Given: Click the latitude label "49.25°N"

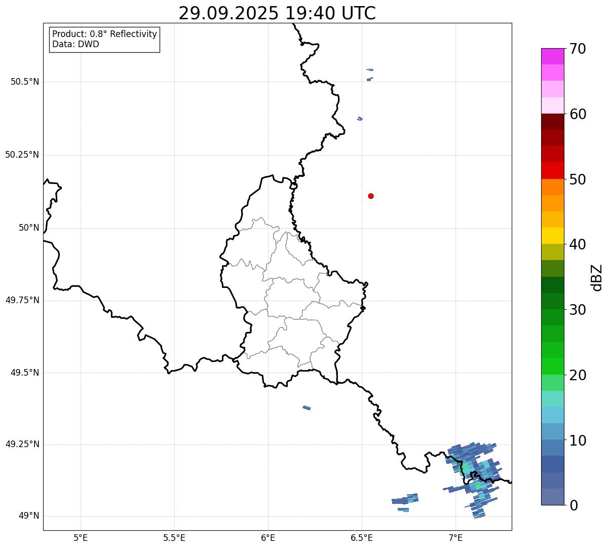Looking at the screenshot, I should pos(22,445).
